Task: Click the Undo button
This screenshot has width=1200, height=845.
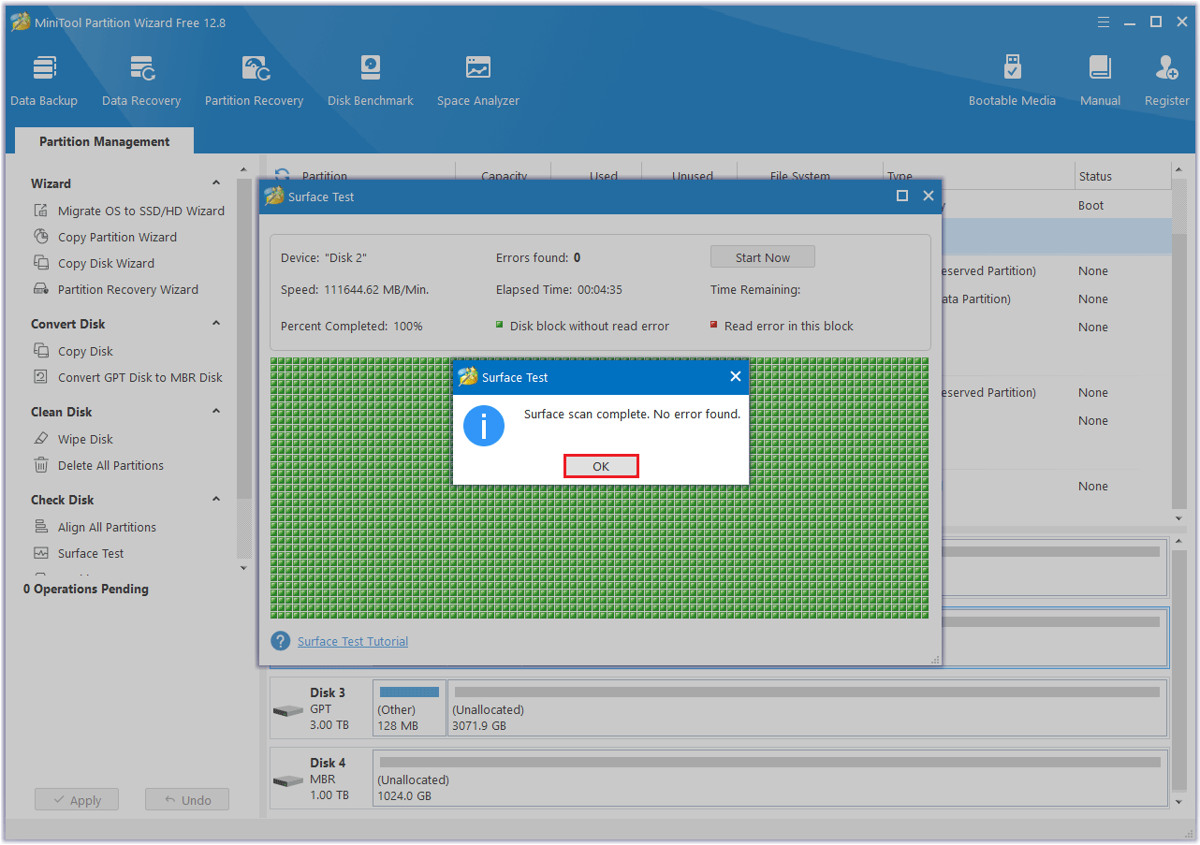Action: [187, 800]
